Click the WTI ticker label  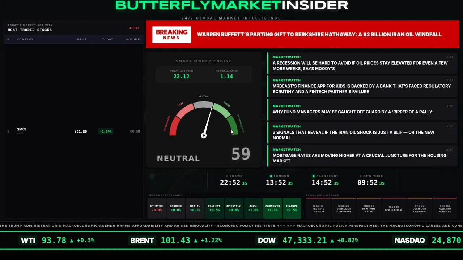[28, 240]
